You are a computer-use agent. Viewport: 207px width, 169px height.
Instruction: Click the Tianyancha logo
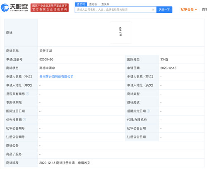click(x=14, y=8)
